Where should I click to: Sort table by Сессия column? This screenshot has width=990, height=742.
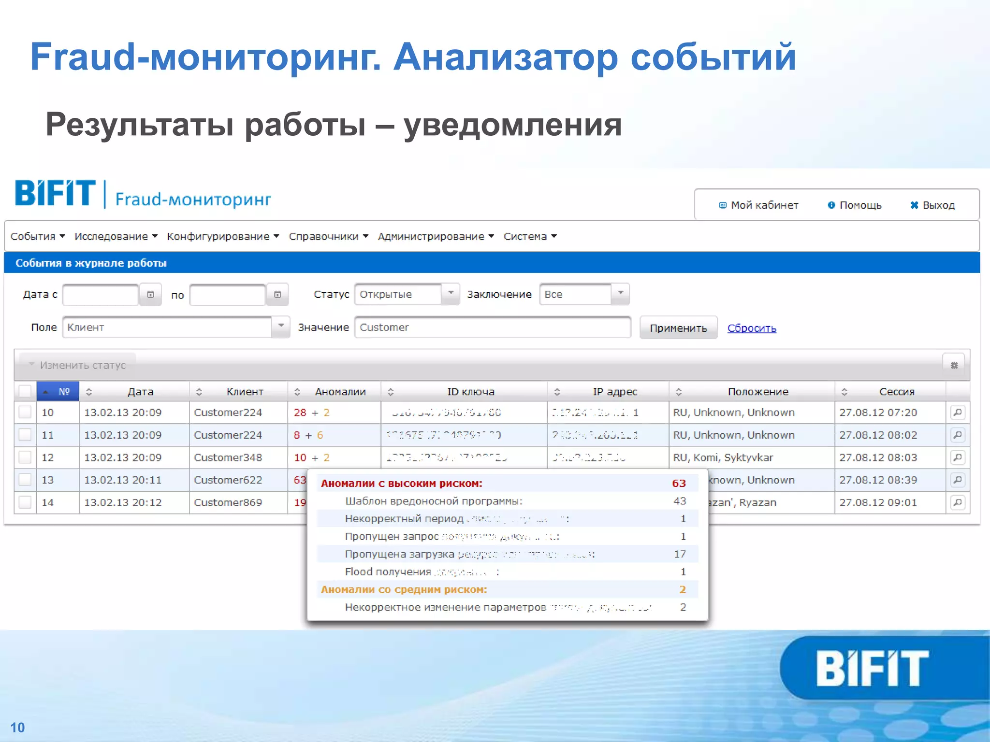(890, 391)
